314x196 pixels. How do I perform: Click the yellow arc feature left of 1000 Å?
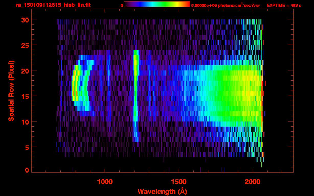(74, 87)
